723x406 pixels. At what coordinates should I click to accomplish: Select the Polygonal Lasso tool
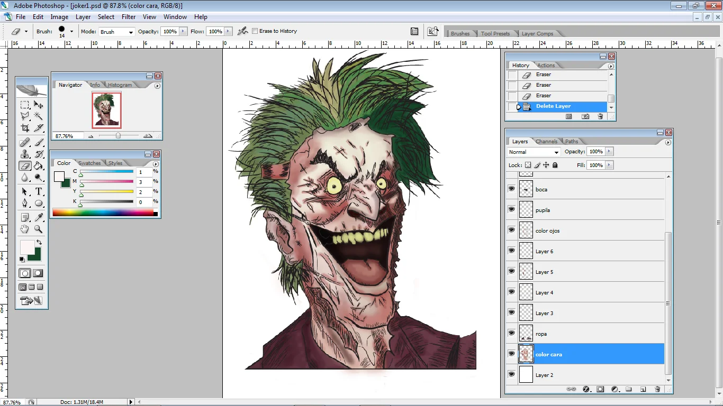tap(25, 116)
